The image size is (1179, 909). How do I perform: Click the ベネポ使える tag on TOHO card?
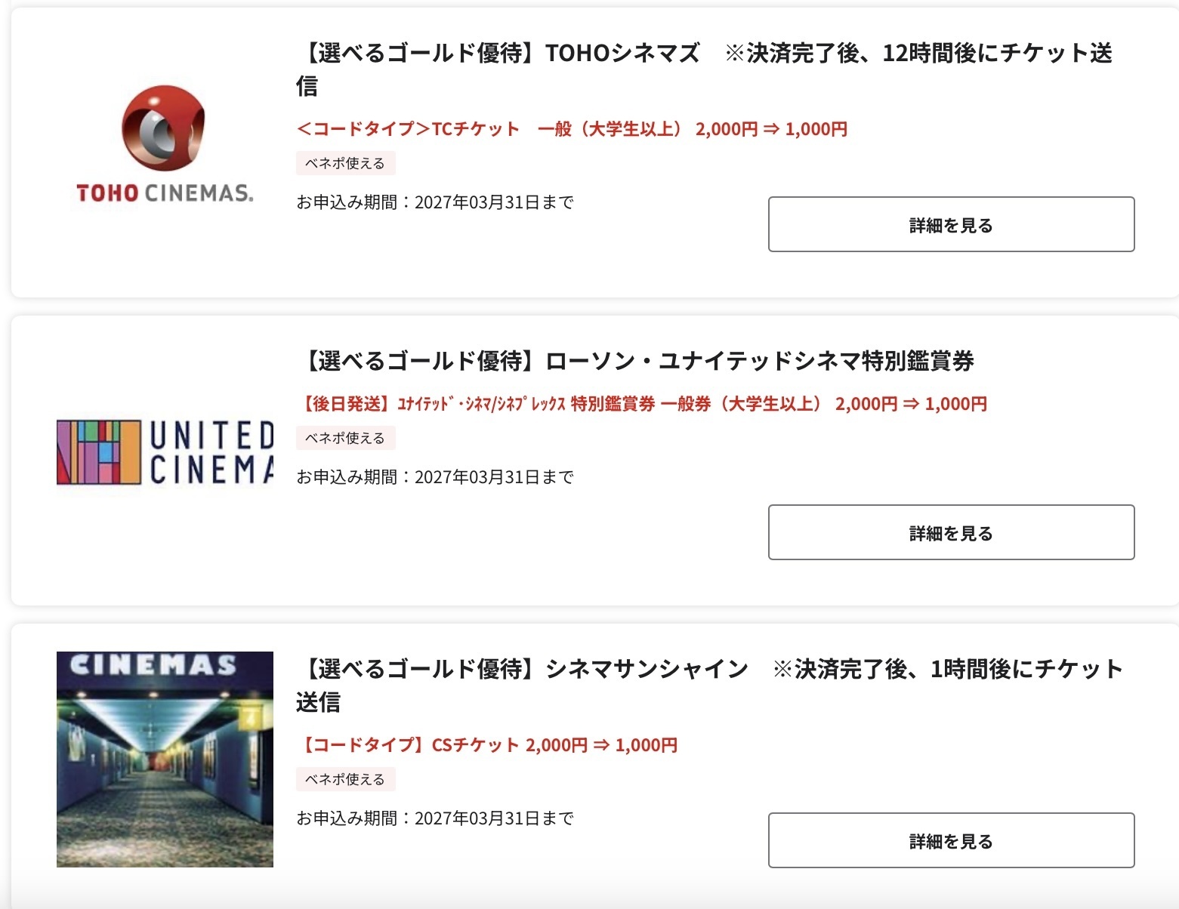pos(345,163)
